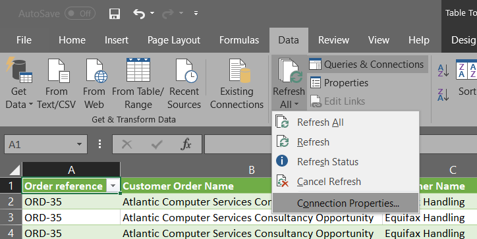Select Refresh Status menu item

click(346, 162)
